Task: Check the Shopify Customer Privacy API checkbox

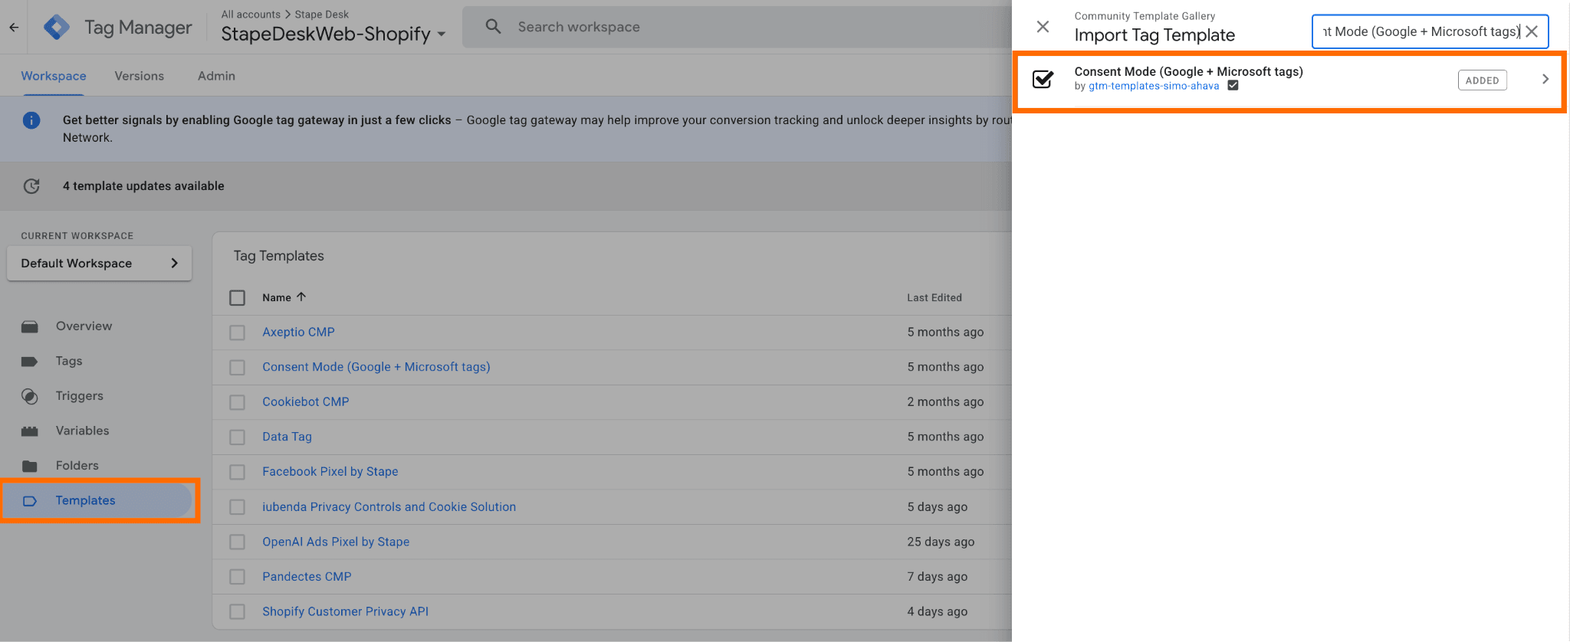Action: tap(238, 612)
